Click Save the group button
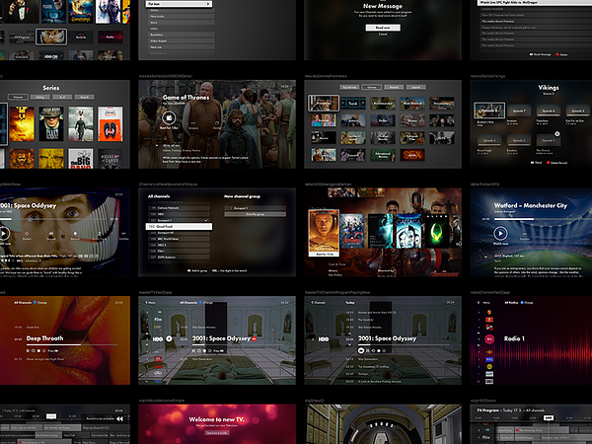Screen dimensions: 592x444 click(x=256, y=214)
